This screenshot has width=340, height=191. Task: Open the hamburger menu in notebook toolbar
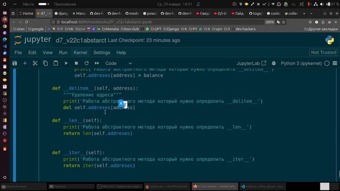(335, 63)
